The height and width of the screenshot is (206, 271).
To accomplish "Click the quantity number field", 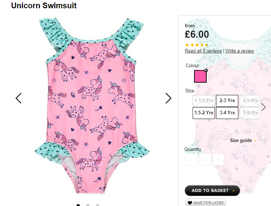I will click(205, 159).
